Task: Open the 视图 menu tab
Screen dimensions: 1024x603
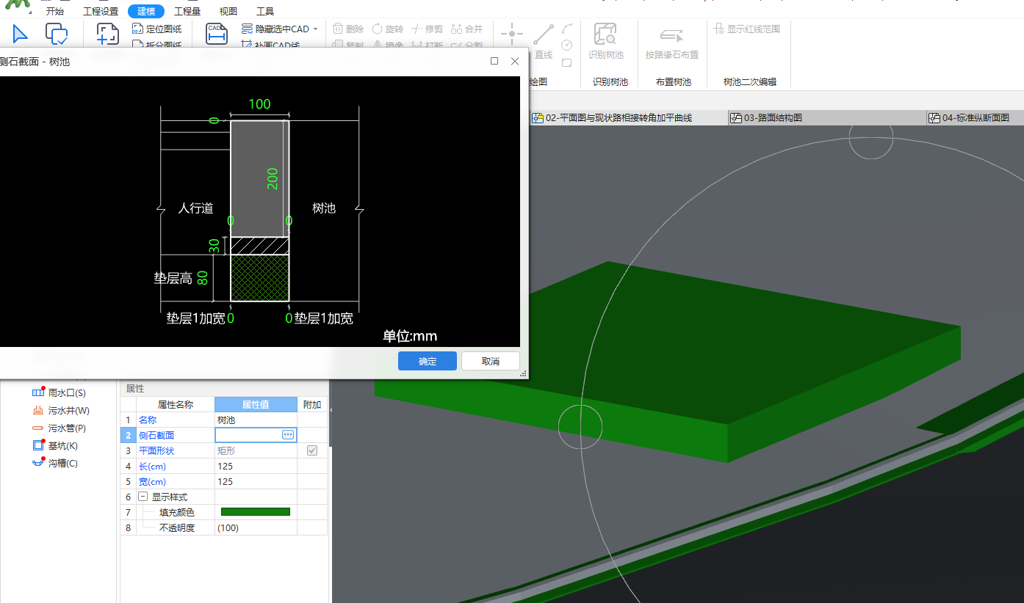Action: pyautogui.click(x=228, y=11)
